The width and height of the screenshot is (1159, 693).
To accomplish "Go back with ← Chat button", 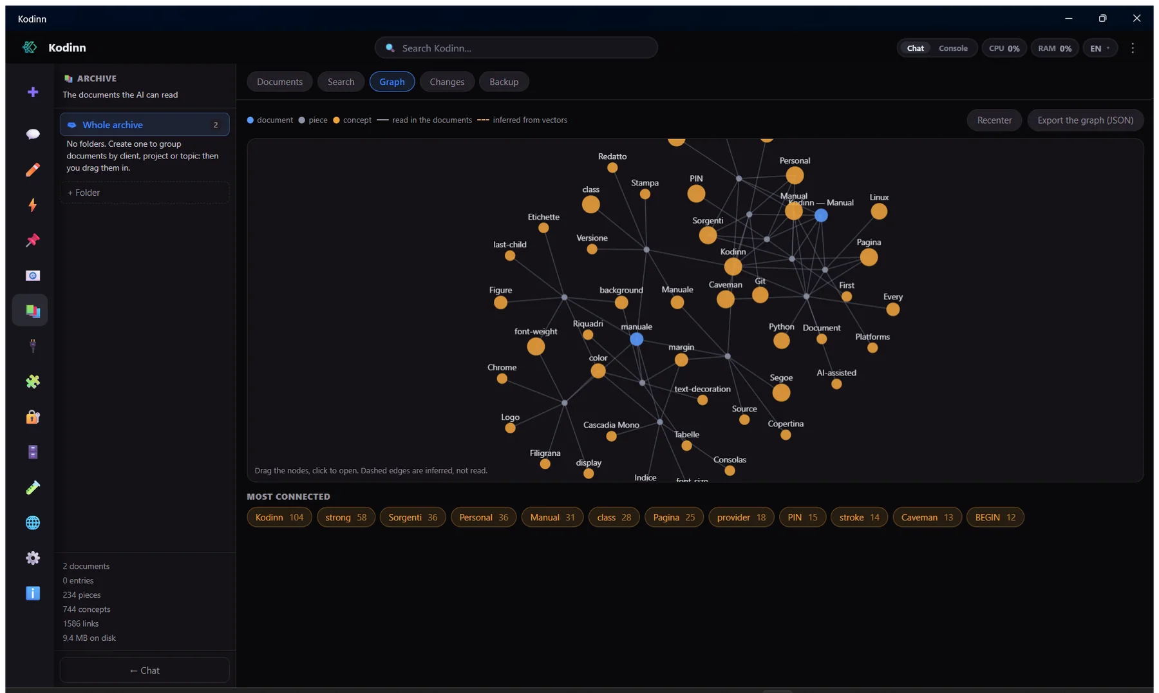I will click(x=145, y=670).
